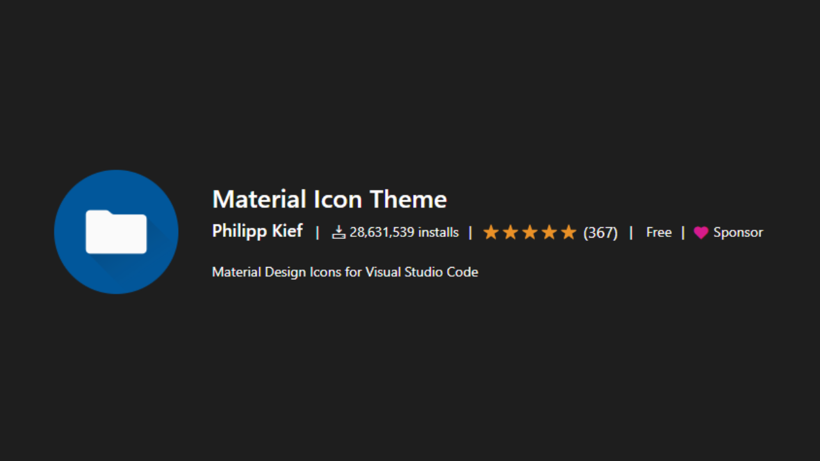Screen dimensions: 820x461
Task: Click the white folder in the extension logo
Action: pos(116,231)
